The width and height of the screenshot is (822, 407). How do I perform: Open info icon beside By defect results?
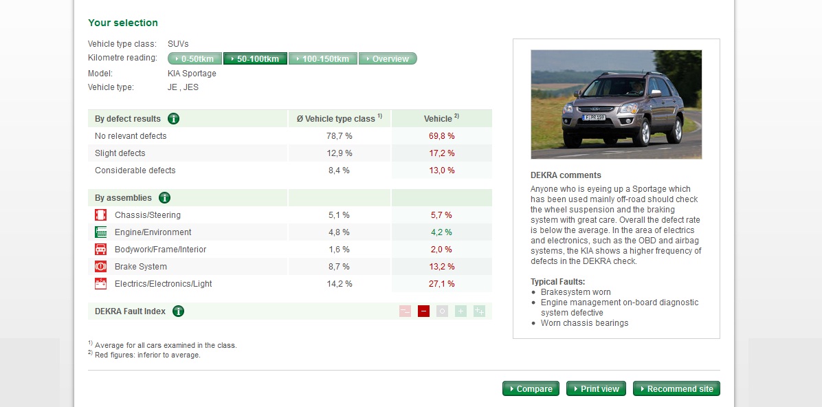173,118
